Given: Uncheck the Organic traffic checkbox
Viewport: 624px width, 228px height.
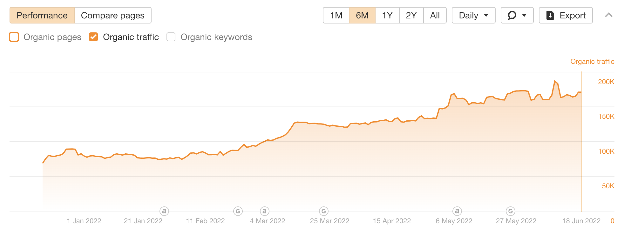Looking at the screenshot, I should tap(93, 37).
